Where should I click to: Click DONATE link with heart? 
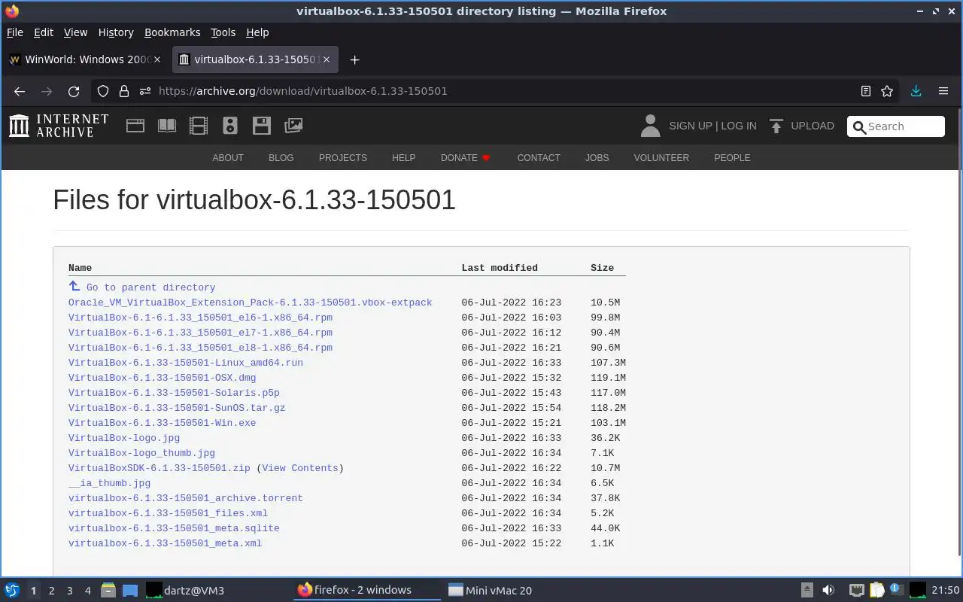click(x=466, y=157)
